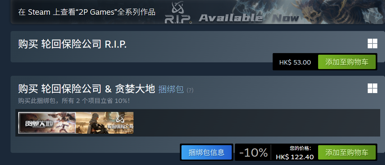Click the Windows platform icon in bundle section
Screen dimensions: 385x165
(372, 88)
